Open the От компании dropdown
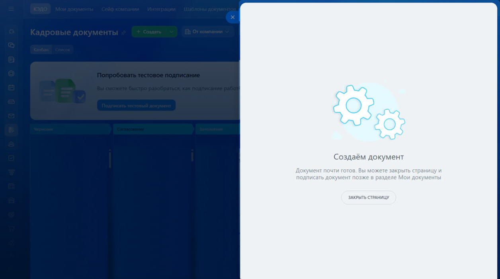The width and height of the screenshot is (500, 279). point(207,31)
